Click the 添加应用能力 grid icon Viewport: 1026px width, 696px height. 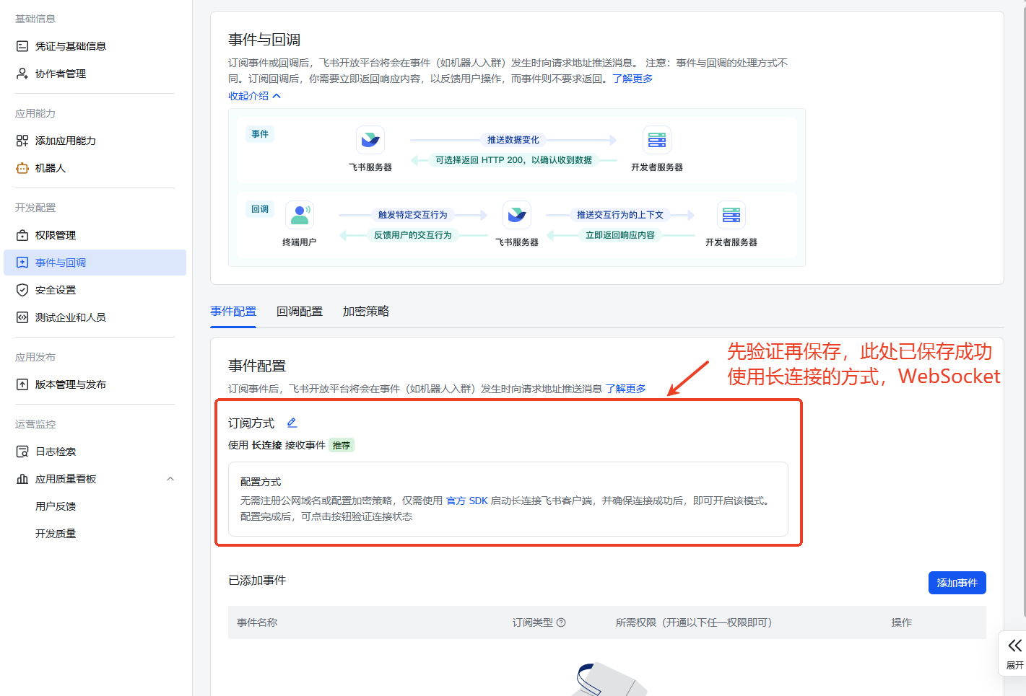coord(22,141)
